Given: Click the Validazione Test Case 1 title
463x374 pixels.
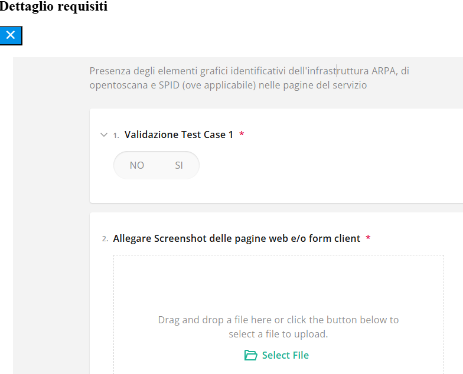Looking at the screenshot, I should click(179, 134).
